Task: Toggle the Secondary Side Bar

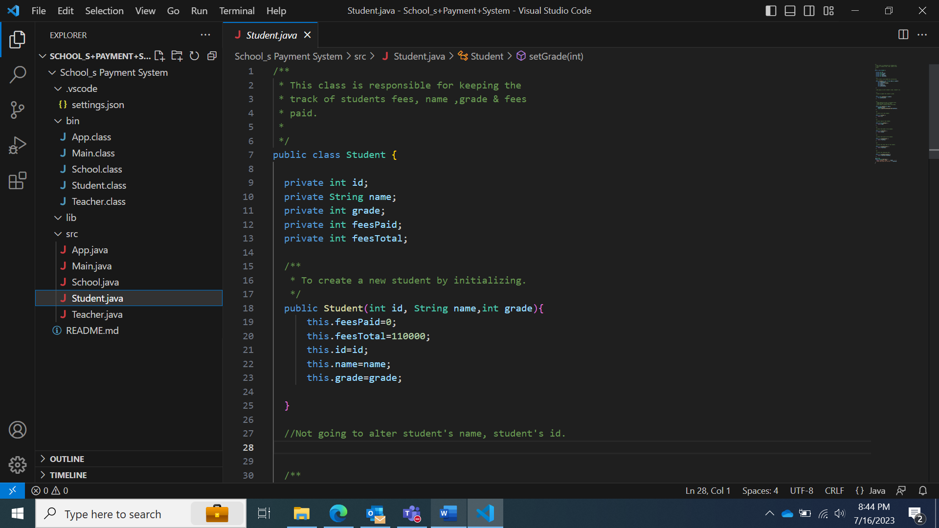Action: (809, 11)
